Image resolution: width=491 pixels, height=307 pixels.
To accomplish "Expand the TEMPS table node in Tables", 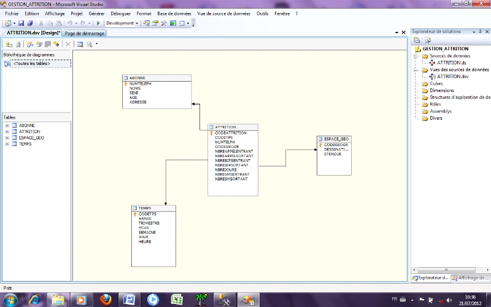I will 7,144.
